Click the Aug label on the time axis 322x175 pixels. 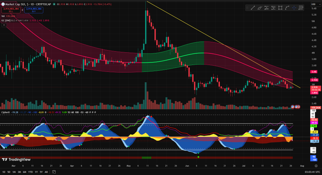pyautogui.click(x=302, y=166)
